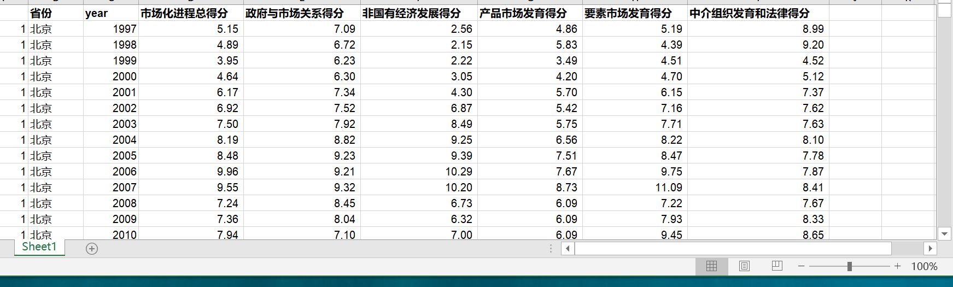This screenshot has height=287, width=953.
Task: Click horizontal scrollbar right arrow
Action: [x=930, y=249]
